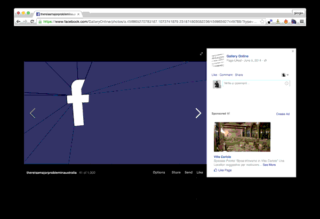Screen dimensions: 320x219
Task: Bookmark this page with the star icon
Action: (262, 22)
